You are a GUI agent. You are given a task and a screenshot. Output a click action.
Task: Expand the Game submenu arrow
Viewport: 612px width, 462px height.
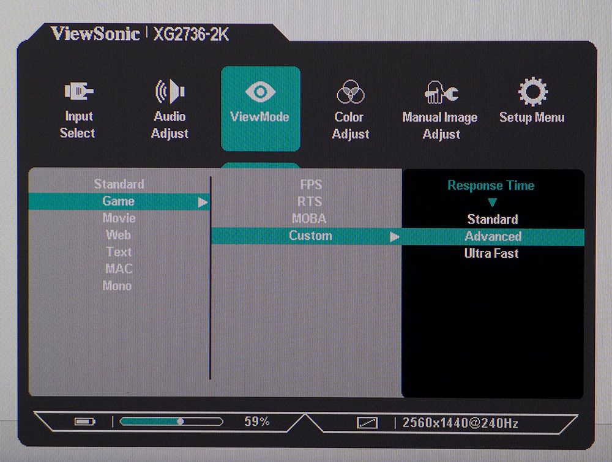[203, 202]
